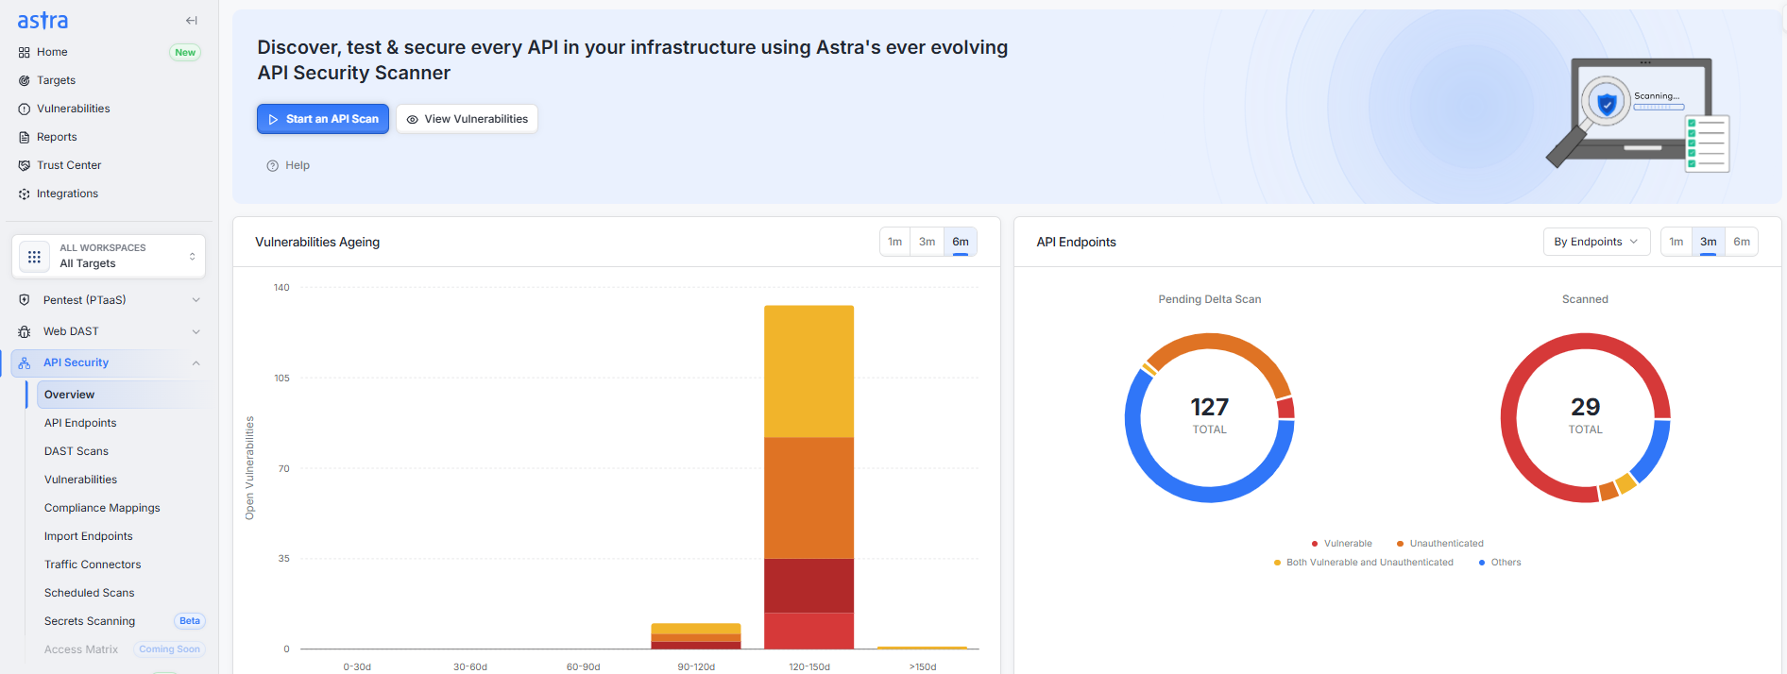Open Reports page
The height and width of the screenshot is (674, 1787).
(57, 137)
